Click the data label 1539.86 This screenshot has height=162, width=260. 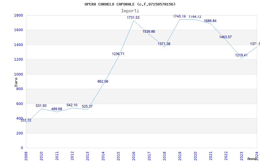point(149,31)
